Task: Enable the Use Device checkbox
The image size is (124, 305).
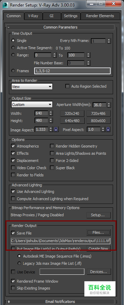Action: [13, 272]
